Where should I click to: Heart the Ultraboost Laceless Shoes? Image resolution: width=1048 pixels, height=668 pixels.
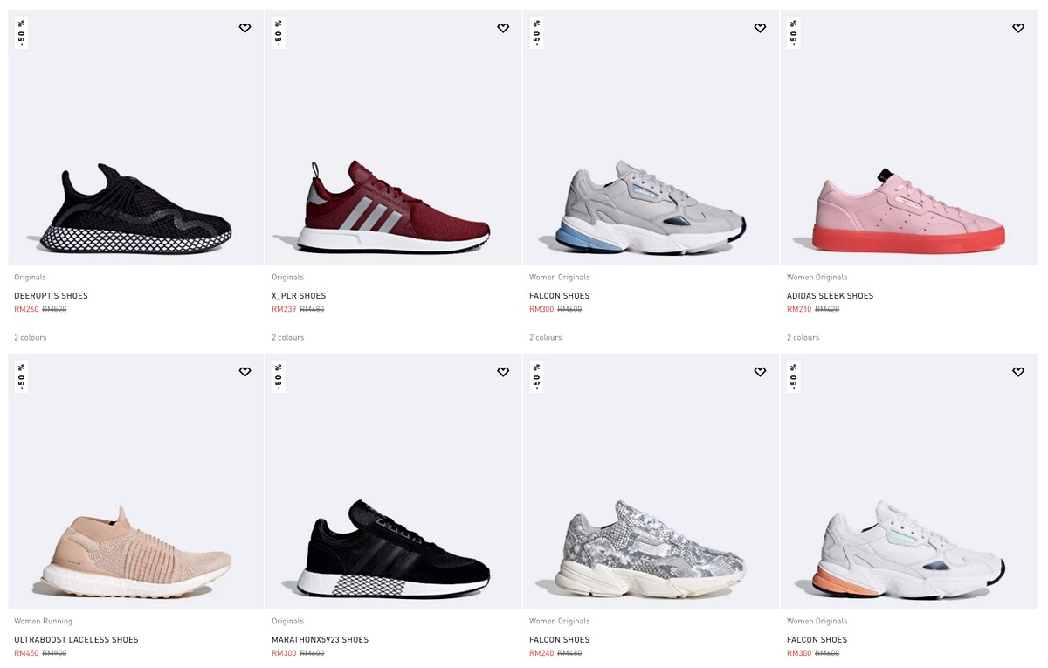point(245,372)
